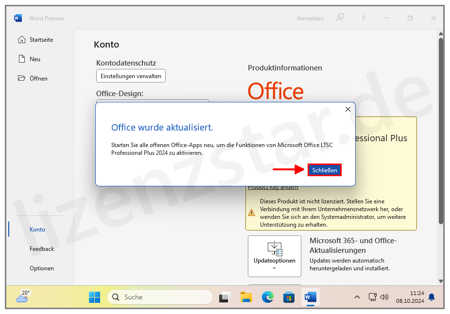This screenshot has width=450, height=314.
Task: Click the Schließen button in the dialog
Action: pyautogui.click(x=324, y=170)
